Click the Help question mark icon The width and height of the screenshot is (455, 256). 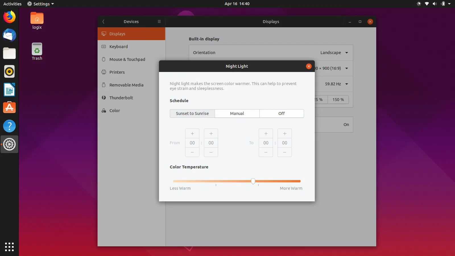9,126
